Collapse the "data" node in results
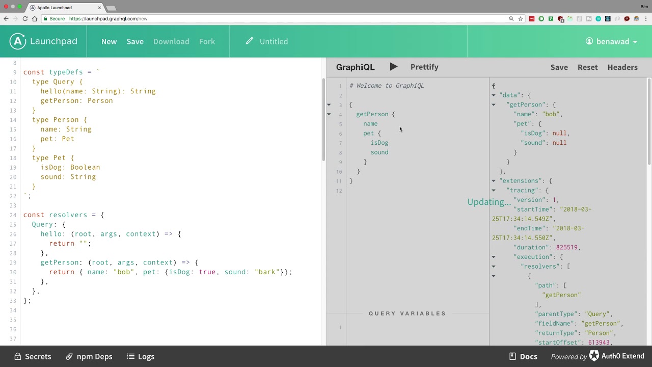The height and width of the screenshot is (367, 652). coord(493,95)
